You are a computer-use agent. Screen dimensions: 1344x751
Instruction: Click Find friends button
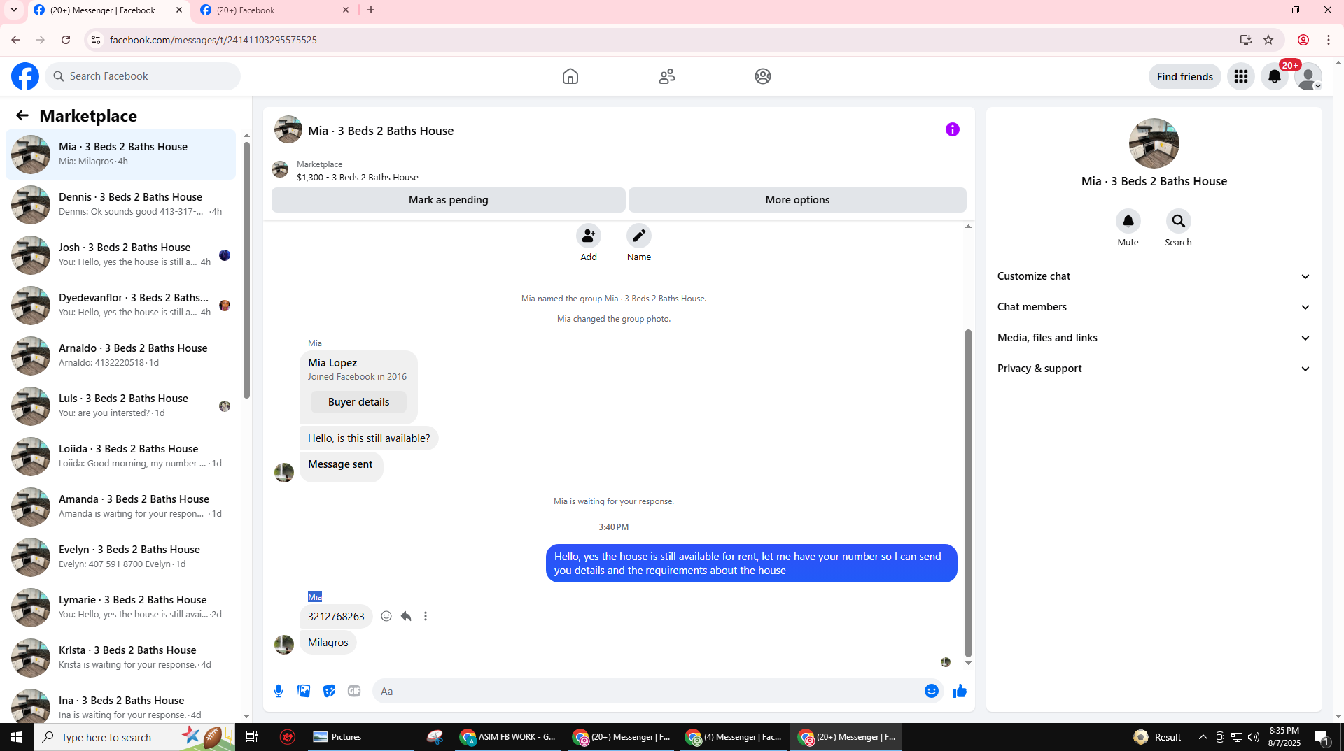pyautogui.click(x=1184, y=76)
